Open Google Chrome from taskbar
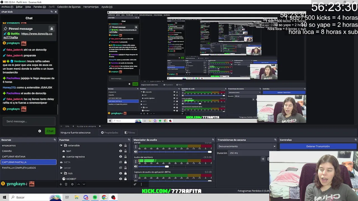Screen dimensions: 358x201 click(104, 197)
